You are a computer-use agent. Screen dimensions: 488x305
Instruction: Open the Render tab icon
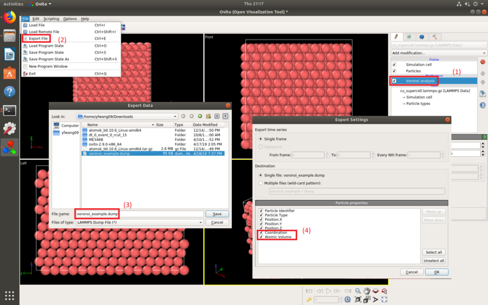[409, 37]
